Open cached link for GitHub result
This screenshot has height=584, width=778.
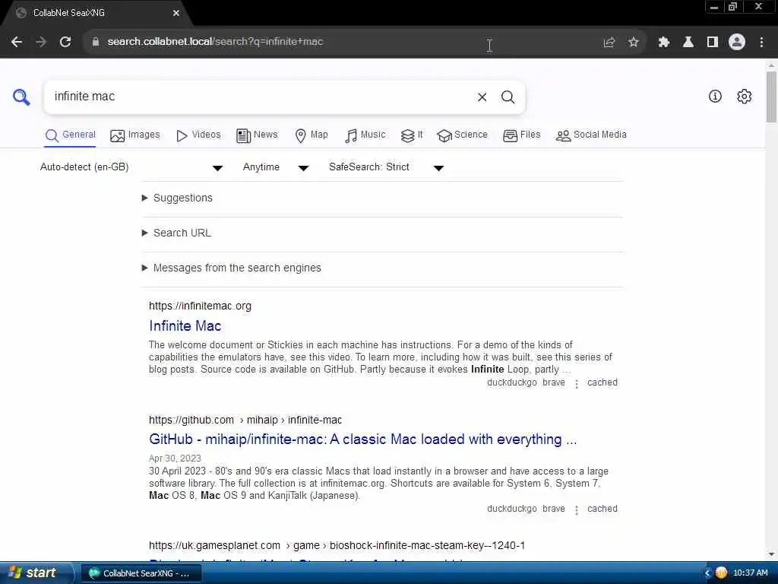click(x=602, y=509)
